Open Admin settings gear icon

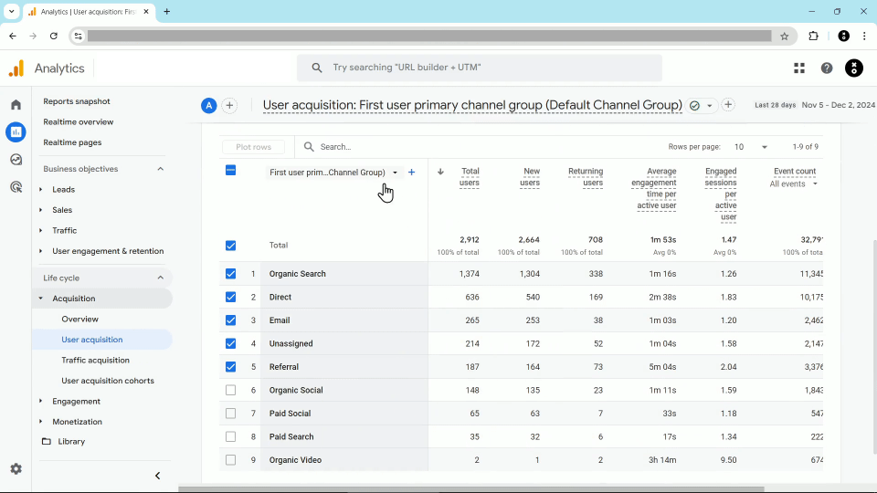point(16,468)
